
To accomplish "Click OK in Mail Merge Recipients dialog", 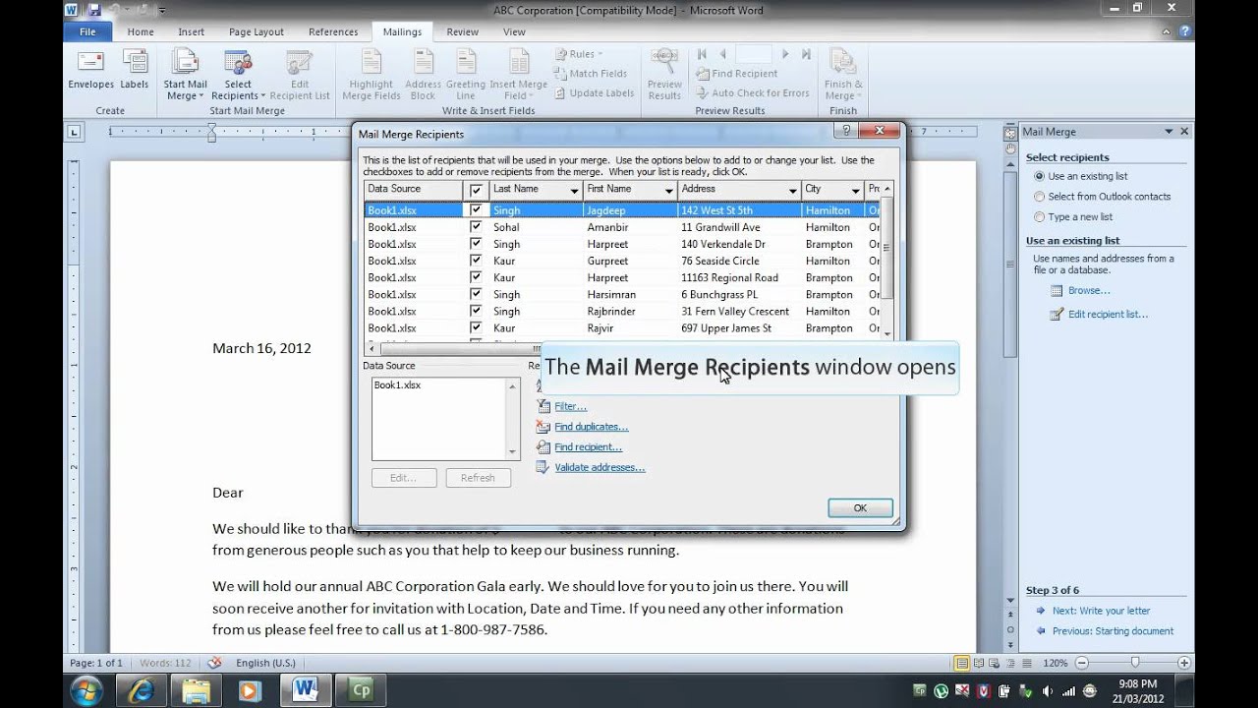I will pyautogui.click(x=860, y=508).
